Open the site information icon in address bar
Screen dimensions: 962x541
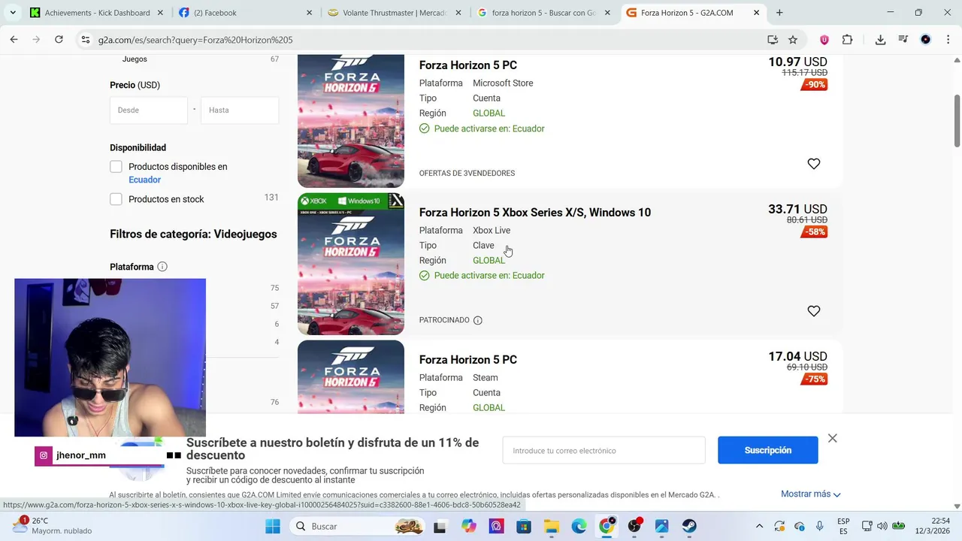tap(85, 40)
